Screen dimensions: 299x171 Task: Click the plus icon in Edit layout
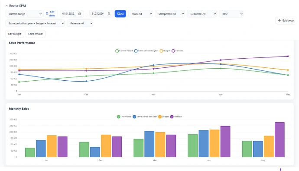coord(279,20)
